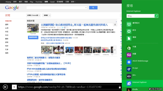Open 設定 gear in search panel

pyautogui.click(x=129, y=31)
